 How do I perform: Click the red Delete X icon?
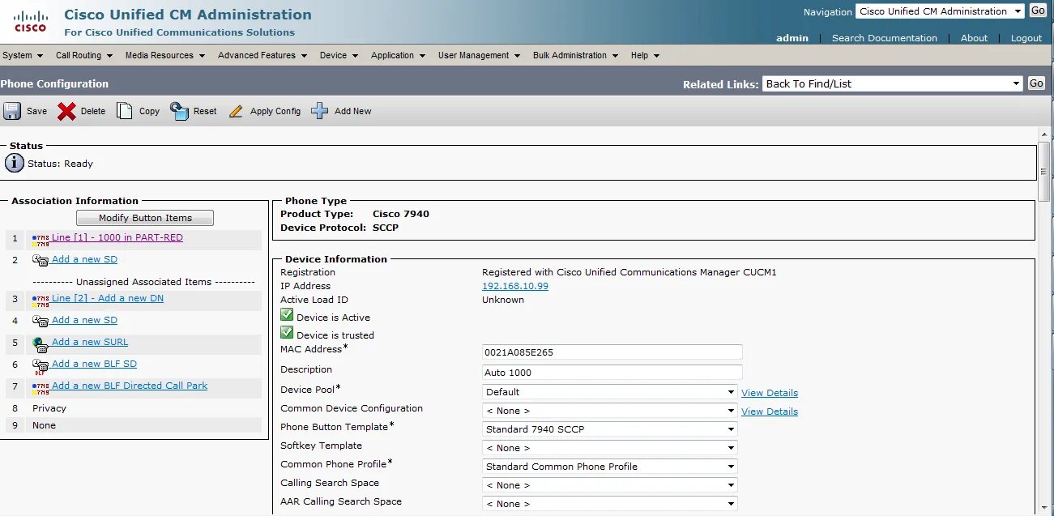pyautogui.click(x=66, y=111)
